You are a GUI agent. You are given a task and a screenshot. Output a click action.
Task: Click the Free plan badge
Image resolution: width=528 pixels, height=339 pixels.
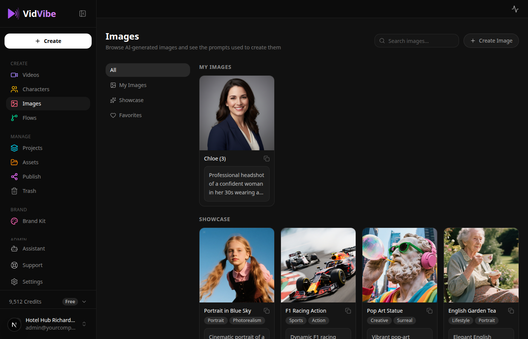(x=70, y=302)
